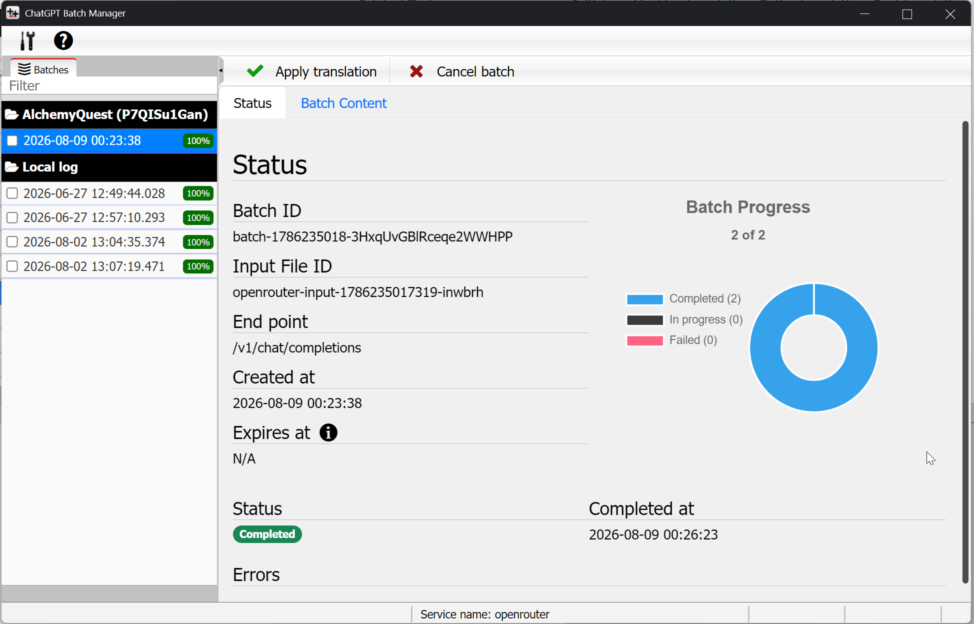Viewport: 974px width, 624px height.
Task: Click the Batch ID field heading
Action: click(x=267, y=211)
